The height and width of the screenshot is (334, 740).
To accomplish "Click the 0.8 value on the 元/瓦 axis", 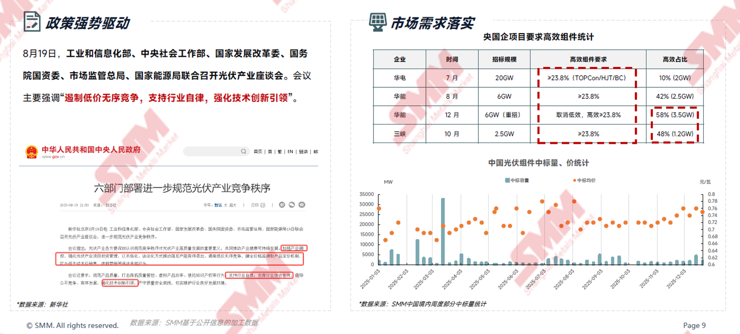I will [x=711, y=194].
